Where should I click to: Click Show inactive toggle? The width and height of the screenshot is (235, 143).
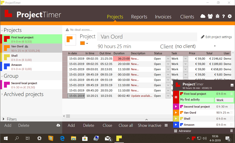pos(150,125)
